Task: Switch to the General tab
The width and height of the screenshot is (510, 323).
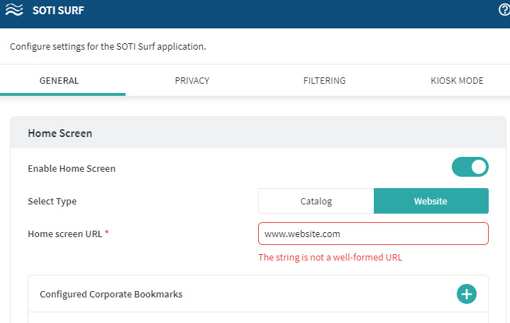Action: pyautogui.click(x=59, y=81)
